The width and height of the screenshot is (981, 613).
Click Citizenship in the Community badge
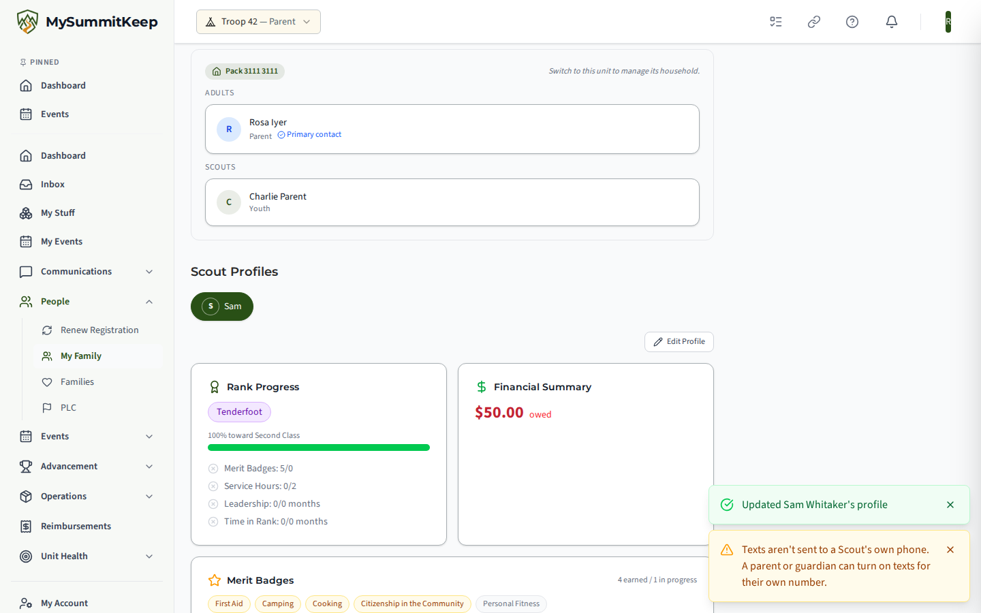tap(412, 604)
